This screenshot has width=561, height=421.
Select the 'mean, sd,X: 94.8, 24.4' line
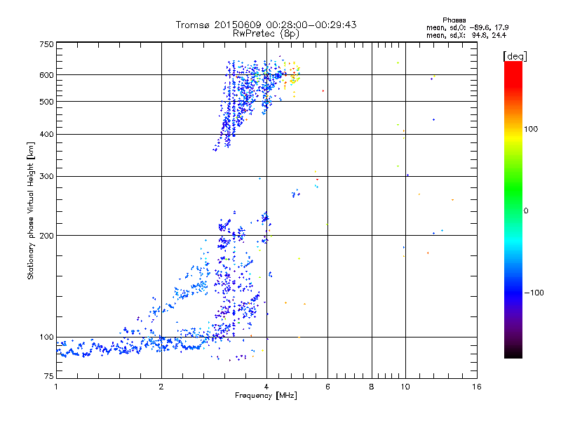pos(466,35)
